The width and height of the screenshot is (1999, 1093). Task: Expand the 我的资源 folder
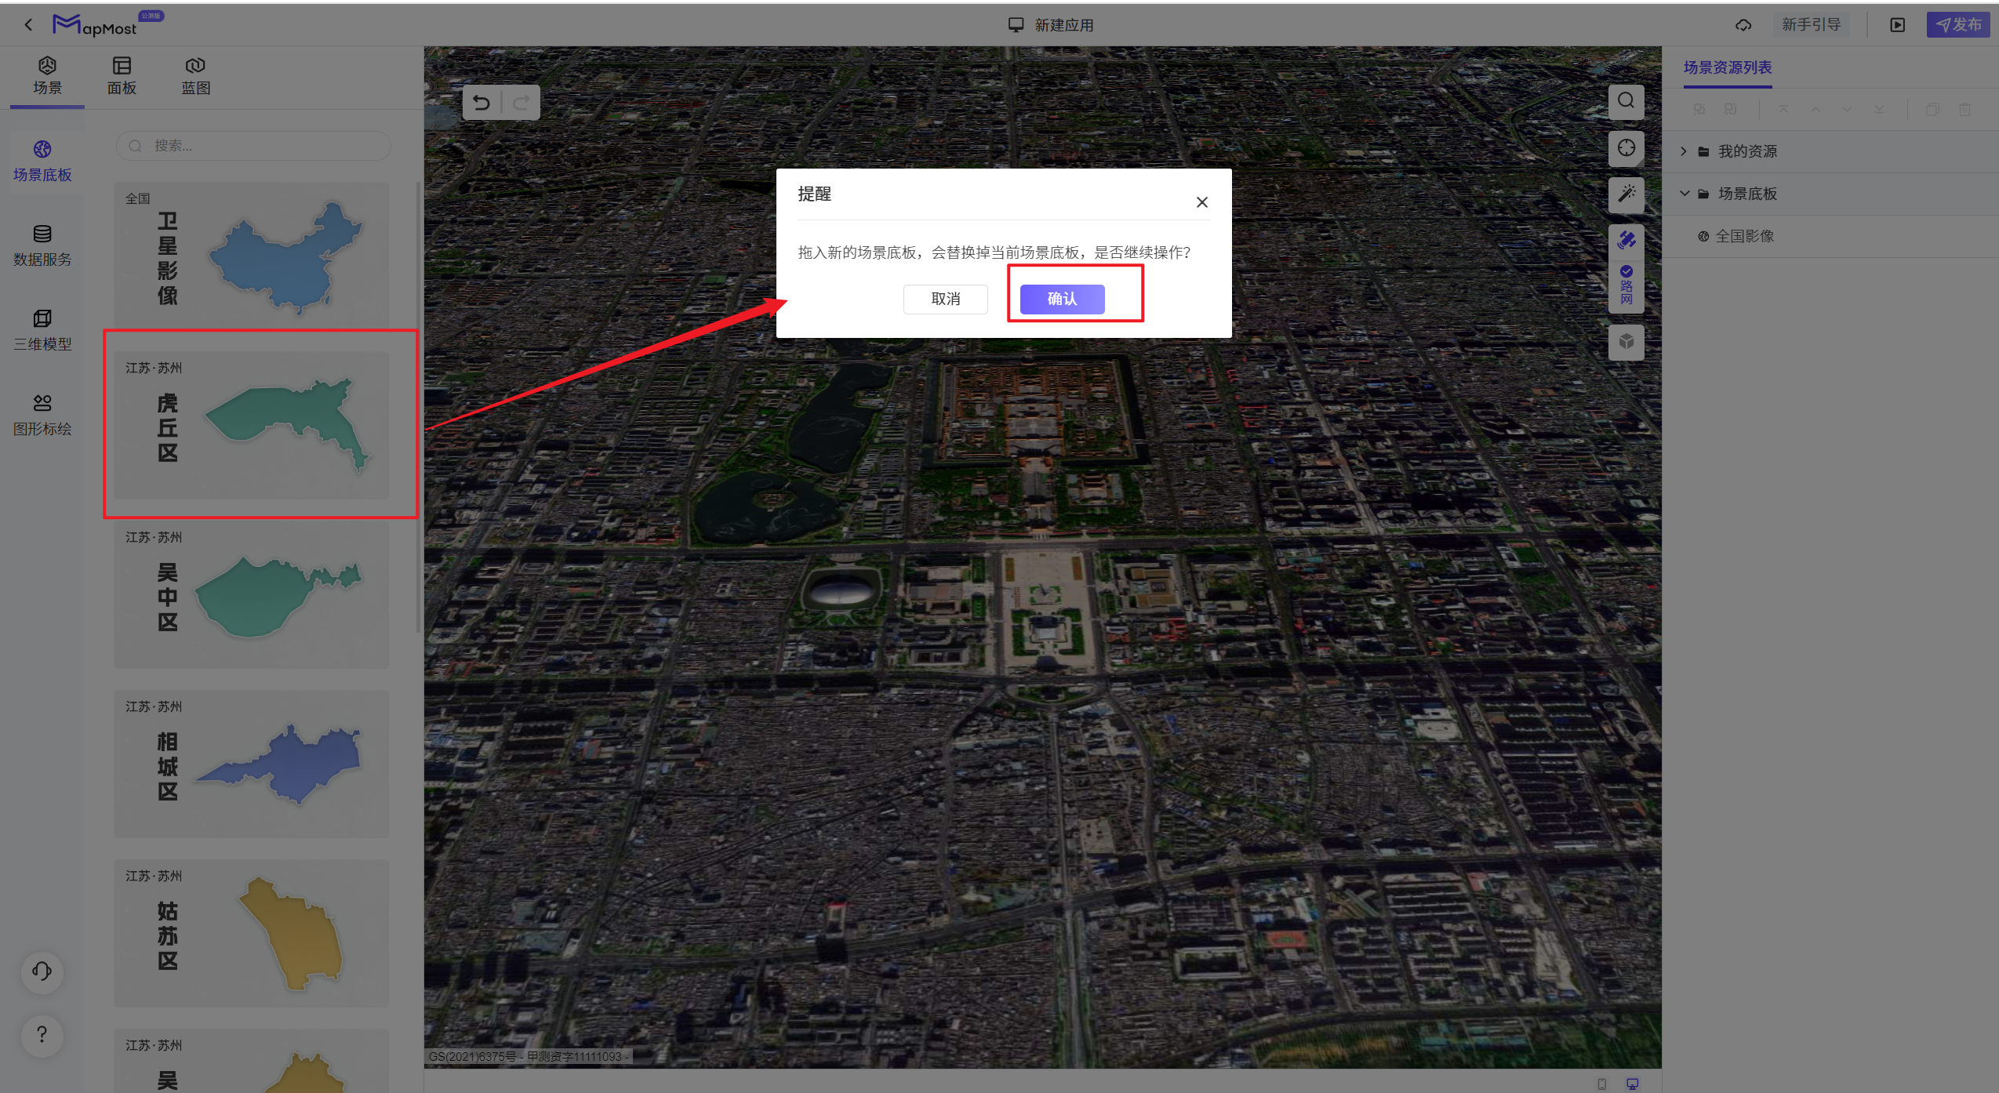[x=1684, y=151]
